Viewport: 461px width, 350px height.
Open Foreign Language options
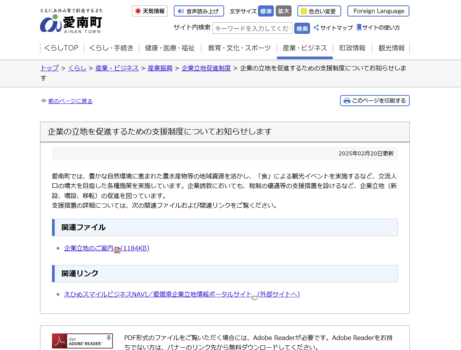pyautogui.click(x=378, y=11)
